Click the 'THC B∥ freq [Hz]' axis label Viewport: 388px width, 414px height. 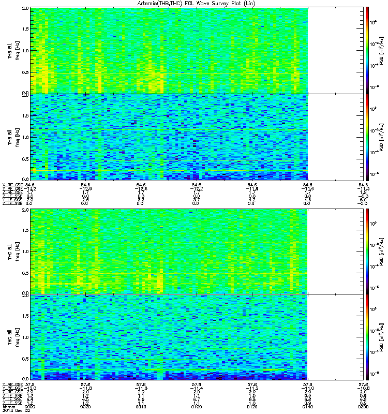[14, 337]
